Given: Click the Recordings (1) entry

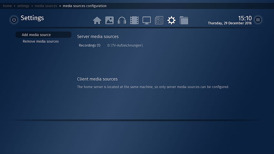Looking at the screenshot, I should [x=90, y=45].
